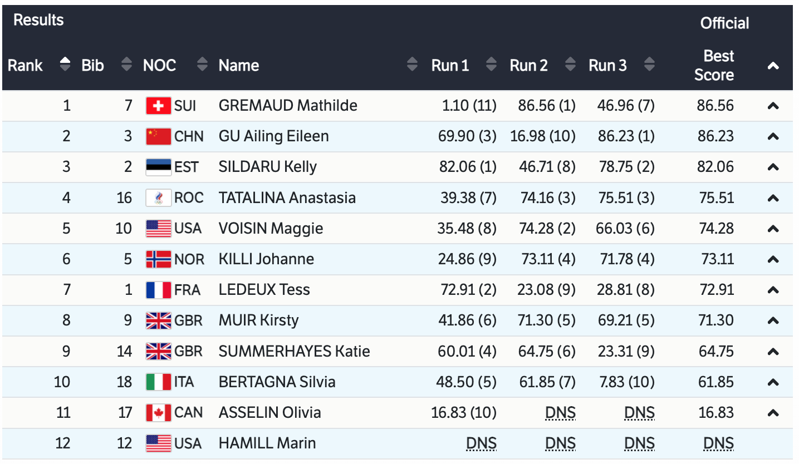Open SILDARU Kelly athlete name
799x464 pixels.
coord(267,167)
